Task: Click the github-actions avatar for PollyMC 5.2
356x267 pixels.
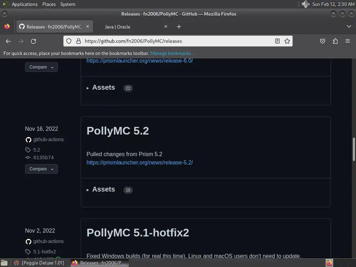Action: pos(29,140)
